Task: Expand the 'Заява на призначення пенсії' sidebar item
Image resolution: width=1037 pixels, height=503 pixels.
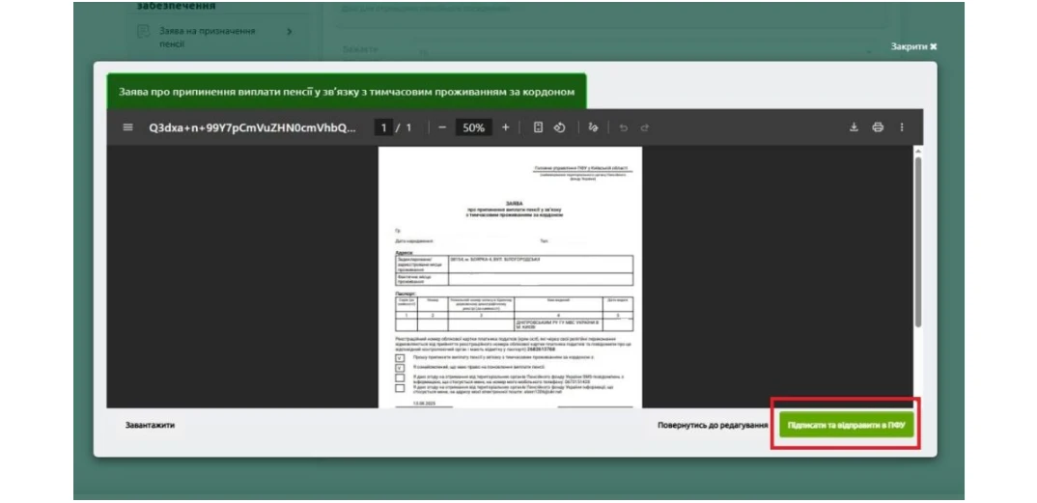Action: (x=290, y=32)
